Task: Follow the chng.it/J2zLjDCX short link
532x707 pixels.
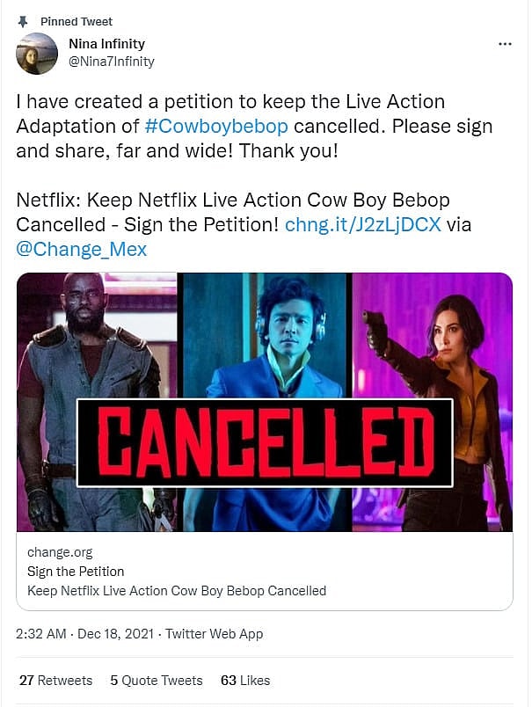Action: pos(363,224)
